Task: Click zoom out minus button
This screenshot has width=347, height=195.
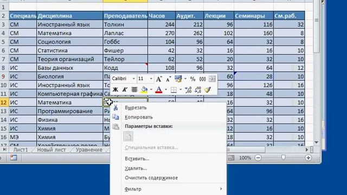Action: point(258,158)
